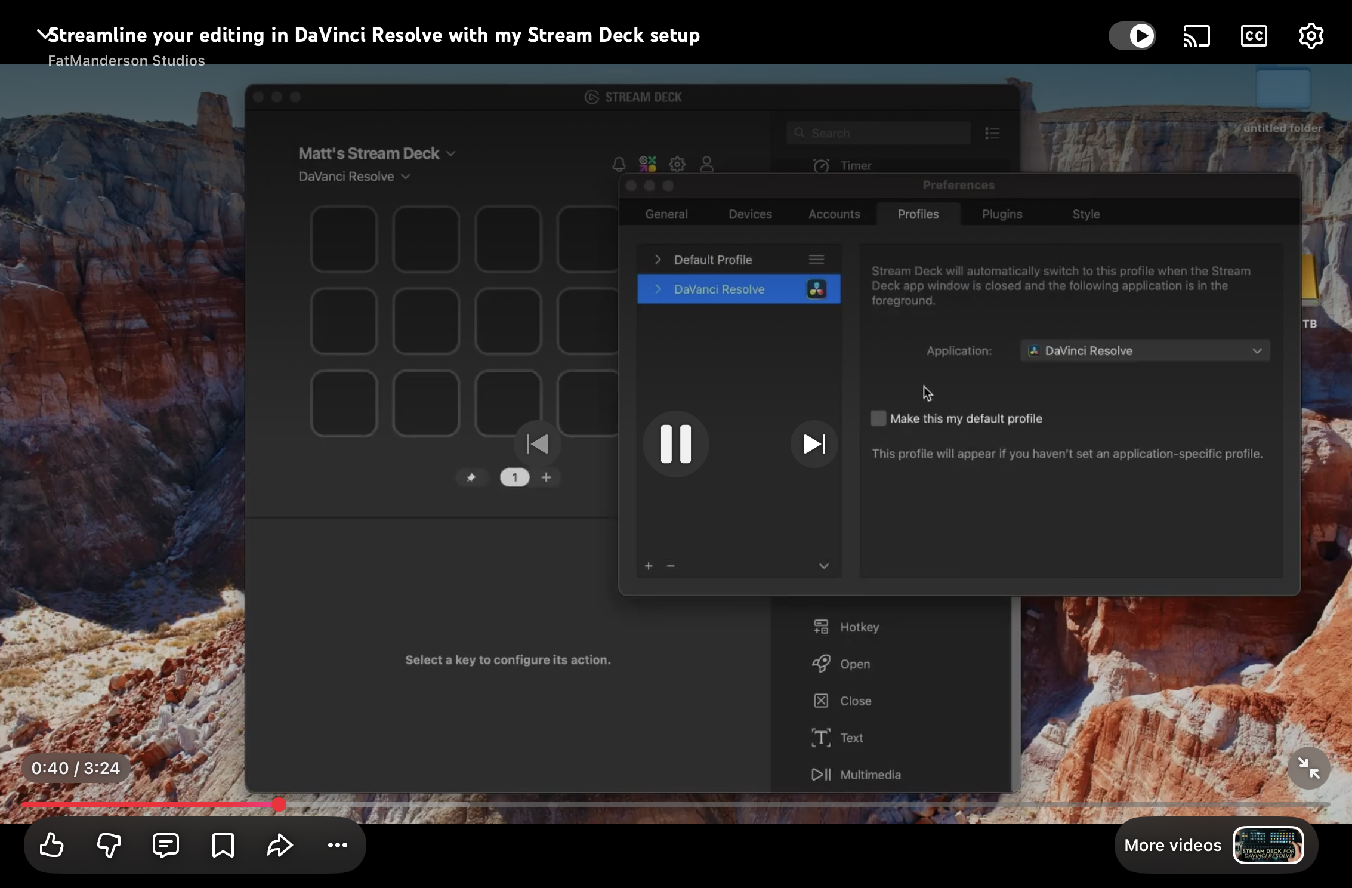This screenshot has height=888, width=1352.
Task: Like the video with thumbs up
Action: (52, 845)
